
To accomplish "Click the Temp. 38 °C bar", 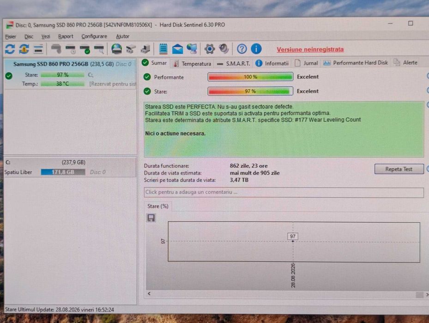I will point(63,84).
